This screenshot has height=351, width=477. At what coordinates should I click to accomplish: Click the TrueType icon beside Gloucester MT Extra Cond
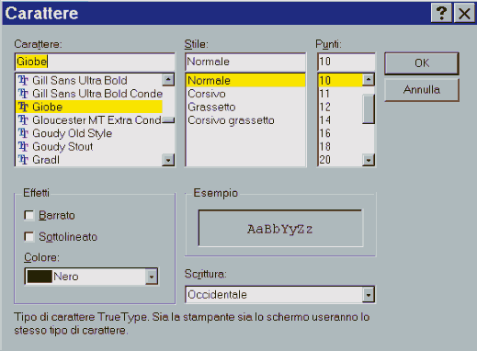pyautogui.click(x=23, y=120)
